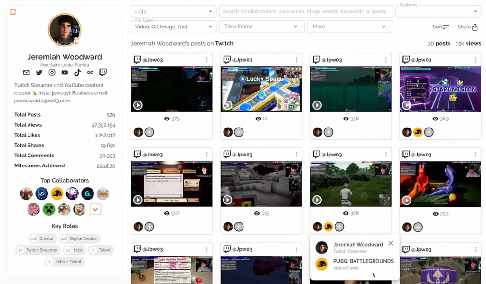Play the 386-view PUBG video

[317, 200]
